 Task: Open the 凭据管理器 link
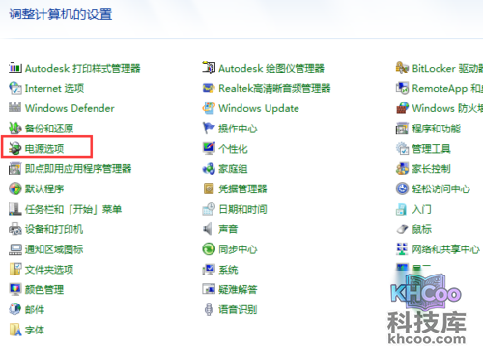point(242,188)
